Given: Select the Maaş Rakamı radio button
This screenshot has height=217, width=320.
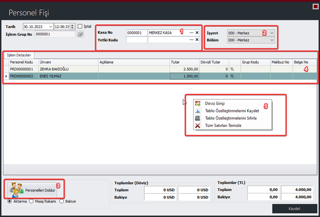Looking at the screenshot, I should click(31, 201).
